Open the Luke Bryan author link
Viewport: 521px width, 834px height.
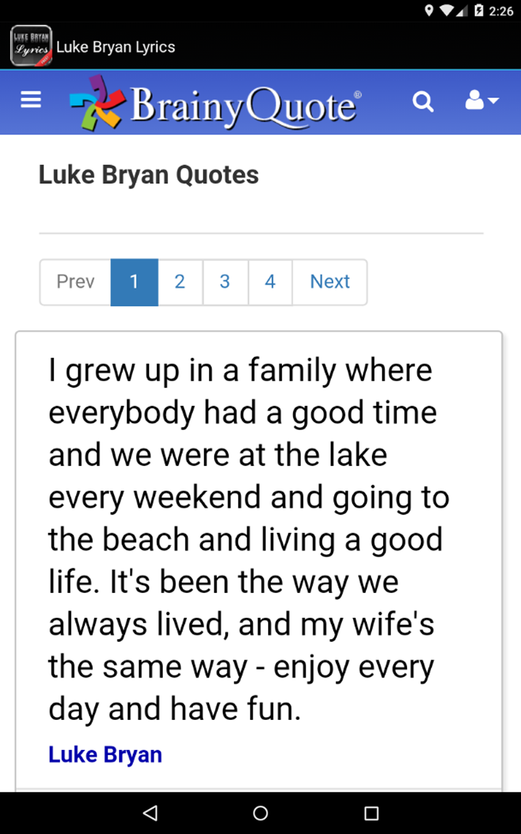105,755
